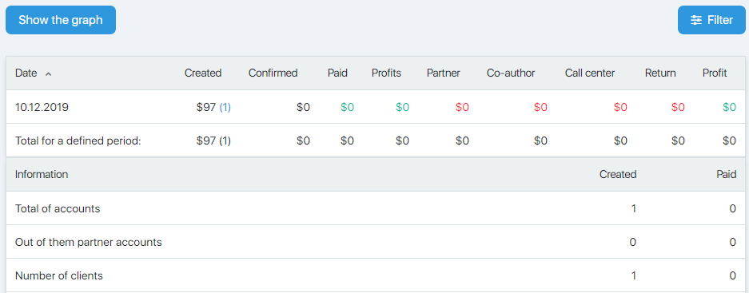Click the sliders icon in Filter button
749x293 pixels.
point(696,20)
